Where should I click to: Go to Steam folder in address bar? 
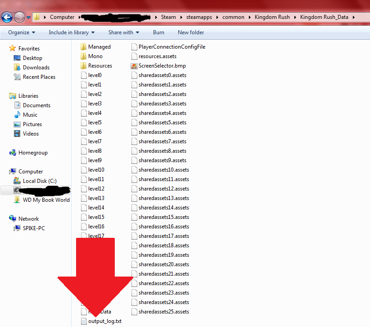(168, 17)
